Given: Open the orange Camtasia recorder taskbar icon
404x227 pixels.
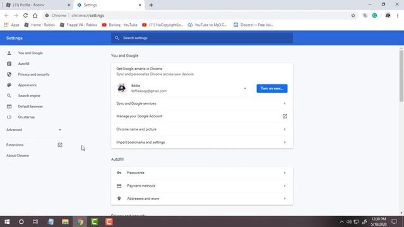Looking at the screenshot, I should click(109, 221).
